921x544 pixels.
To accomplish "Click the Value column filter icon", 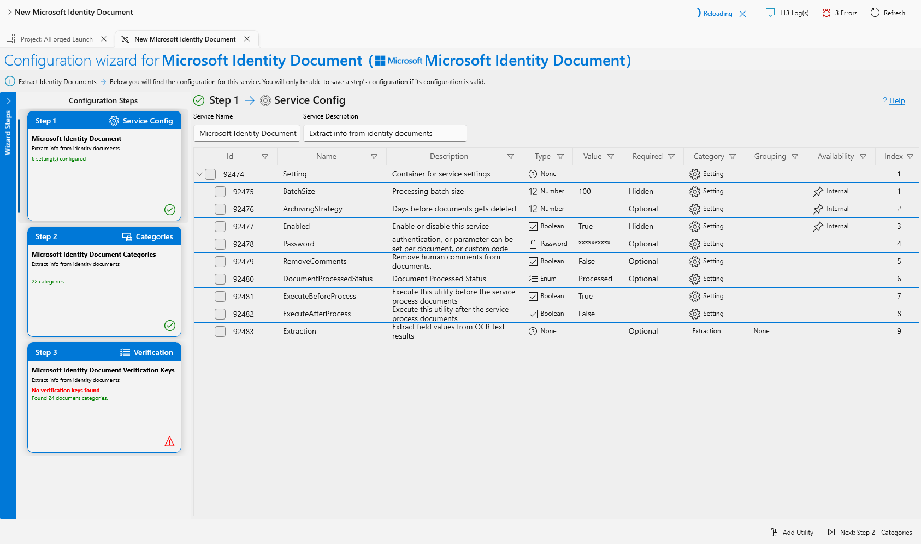I will click(611, 157).
